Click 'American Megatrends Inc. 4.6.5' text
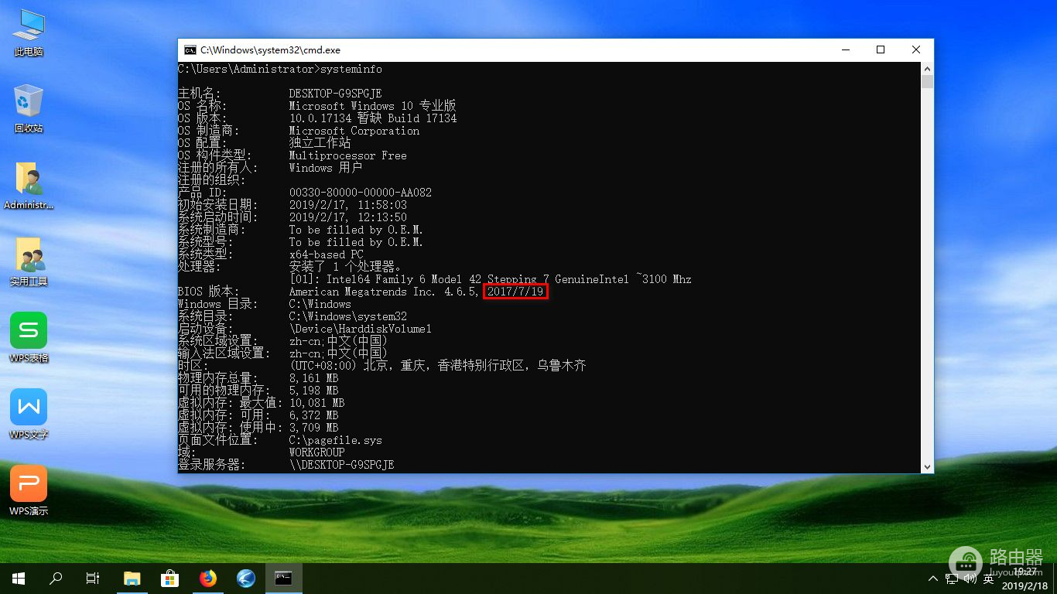This screenshot has width=1057, height=594. pos(382,292)
